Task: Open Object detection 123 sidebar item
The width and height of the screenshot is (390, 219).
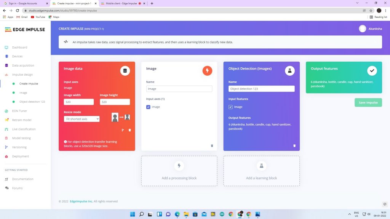Action: pyautogui.click(x=32, y=102)
